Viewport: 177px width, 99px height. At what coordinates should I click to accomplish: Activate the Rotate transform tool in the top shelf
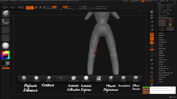[44, 8]
